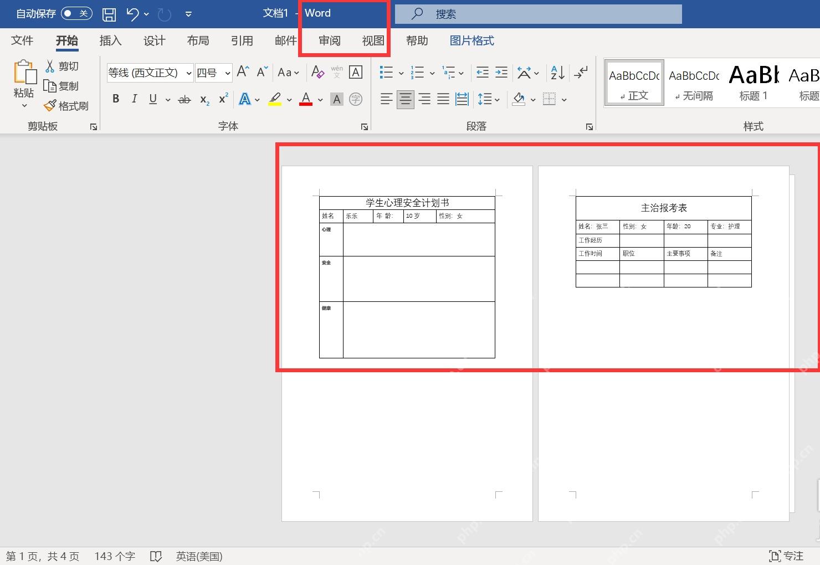820x565 pixels.
Task: Toggle Italic formatting
Action: tap(134, 99)
